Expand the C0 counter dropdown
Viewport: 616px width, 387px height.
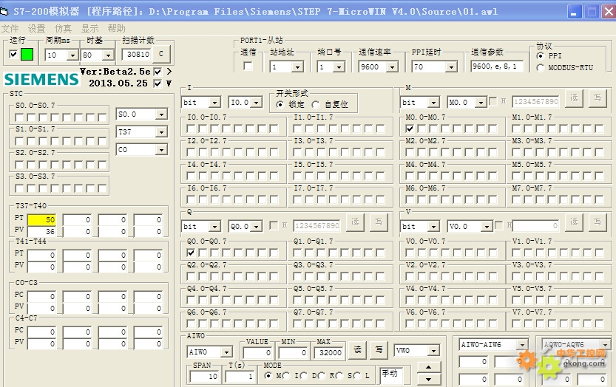(161, 149)
